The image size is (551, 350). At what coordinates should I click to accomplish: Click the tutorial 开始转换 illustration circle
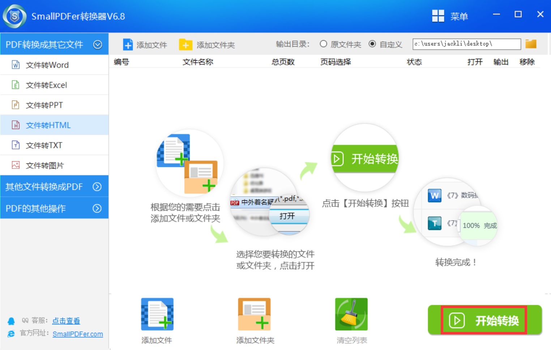365,158
